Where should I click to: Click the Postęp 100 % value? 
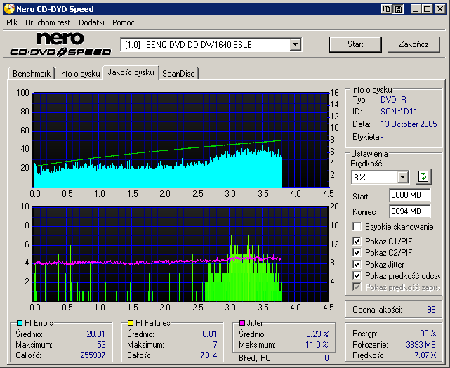point(426,334)
